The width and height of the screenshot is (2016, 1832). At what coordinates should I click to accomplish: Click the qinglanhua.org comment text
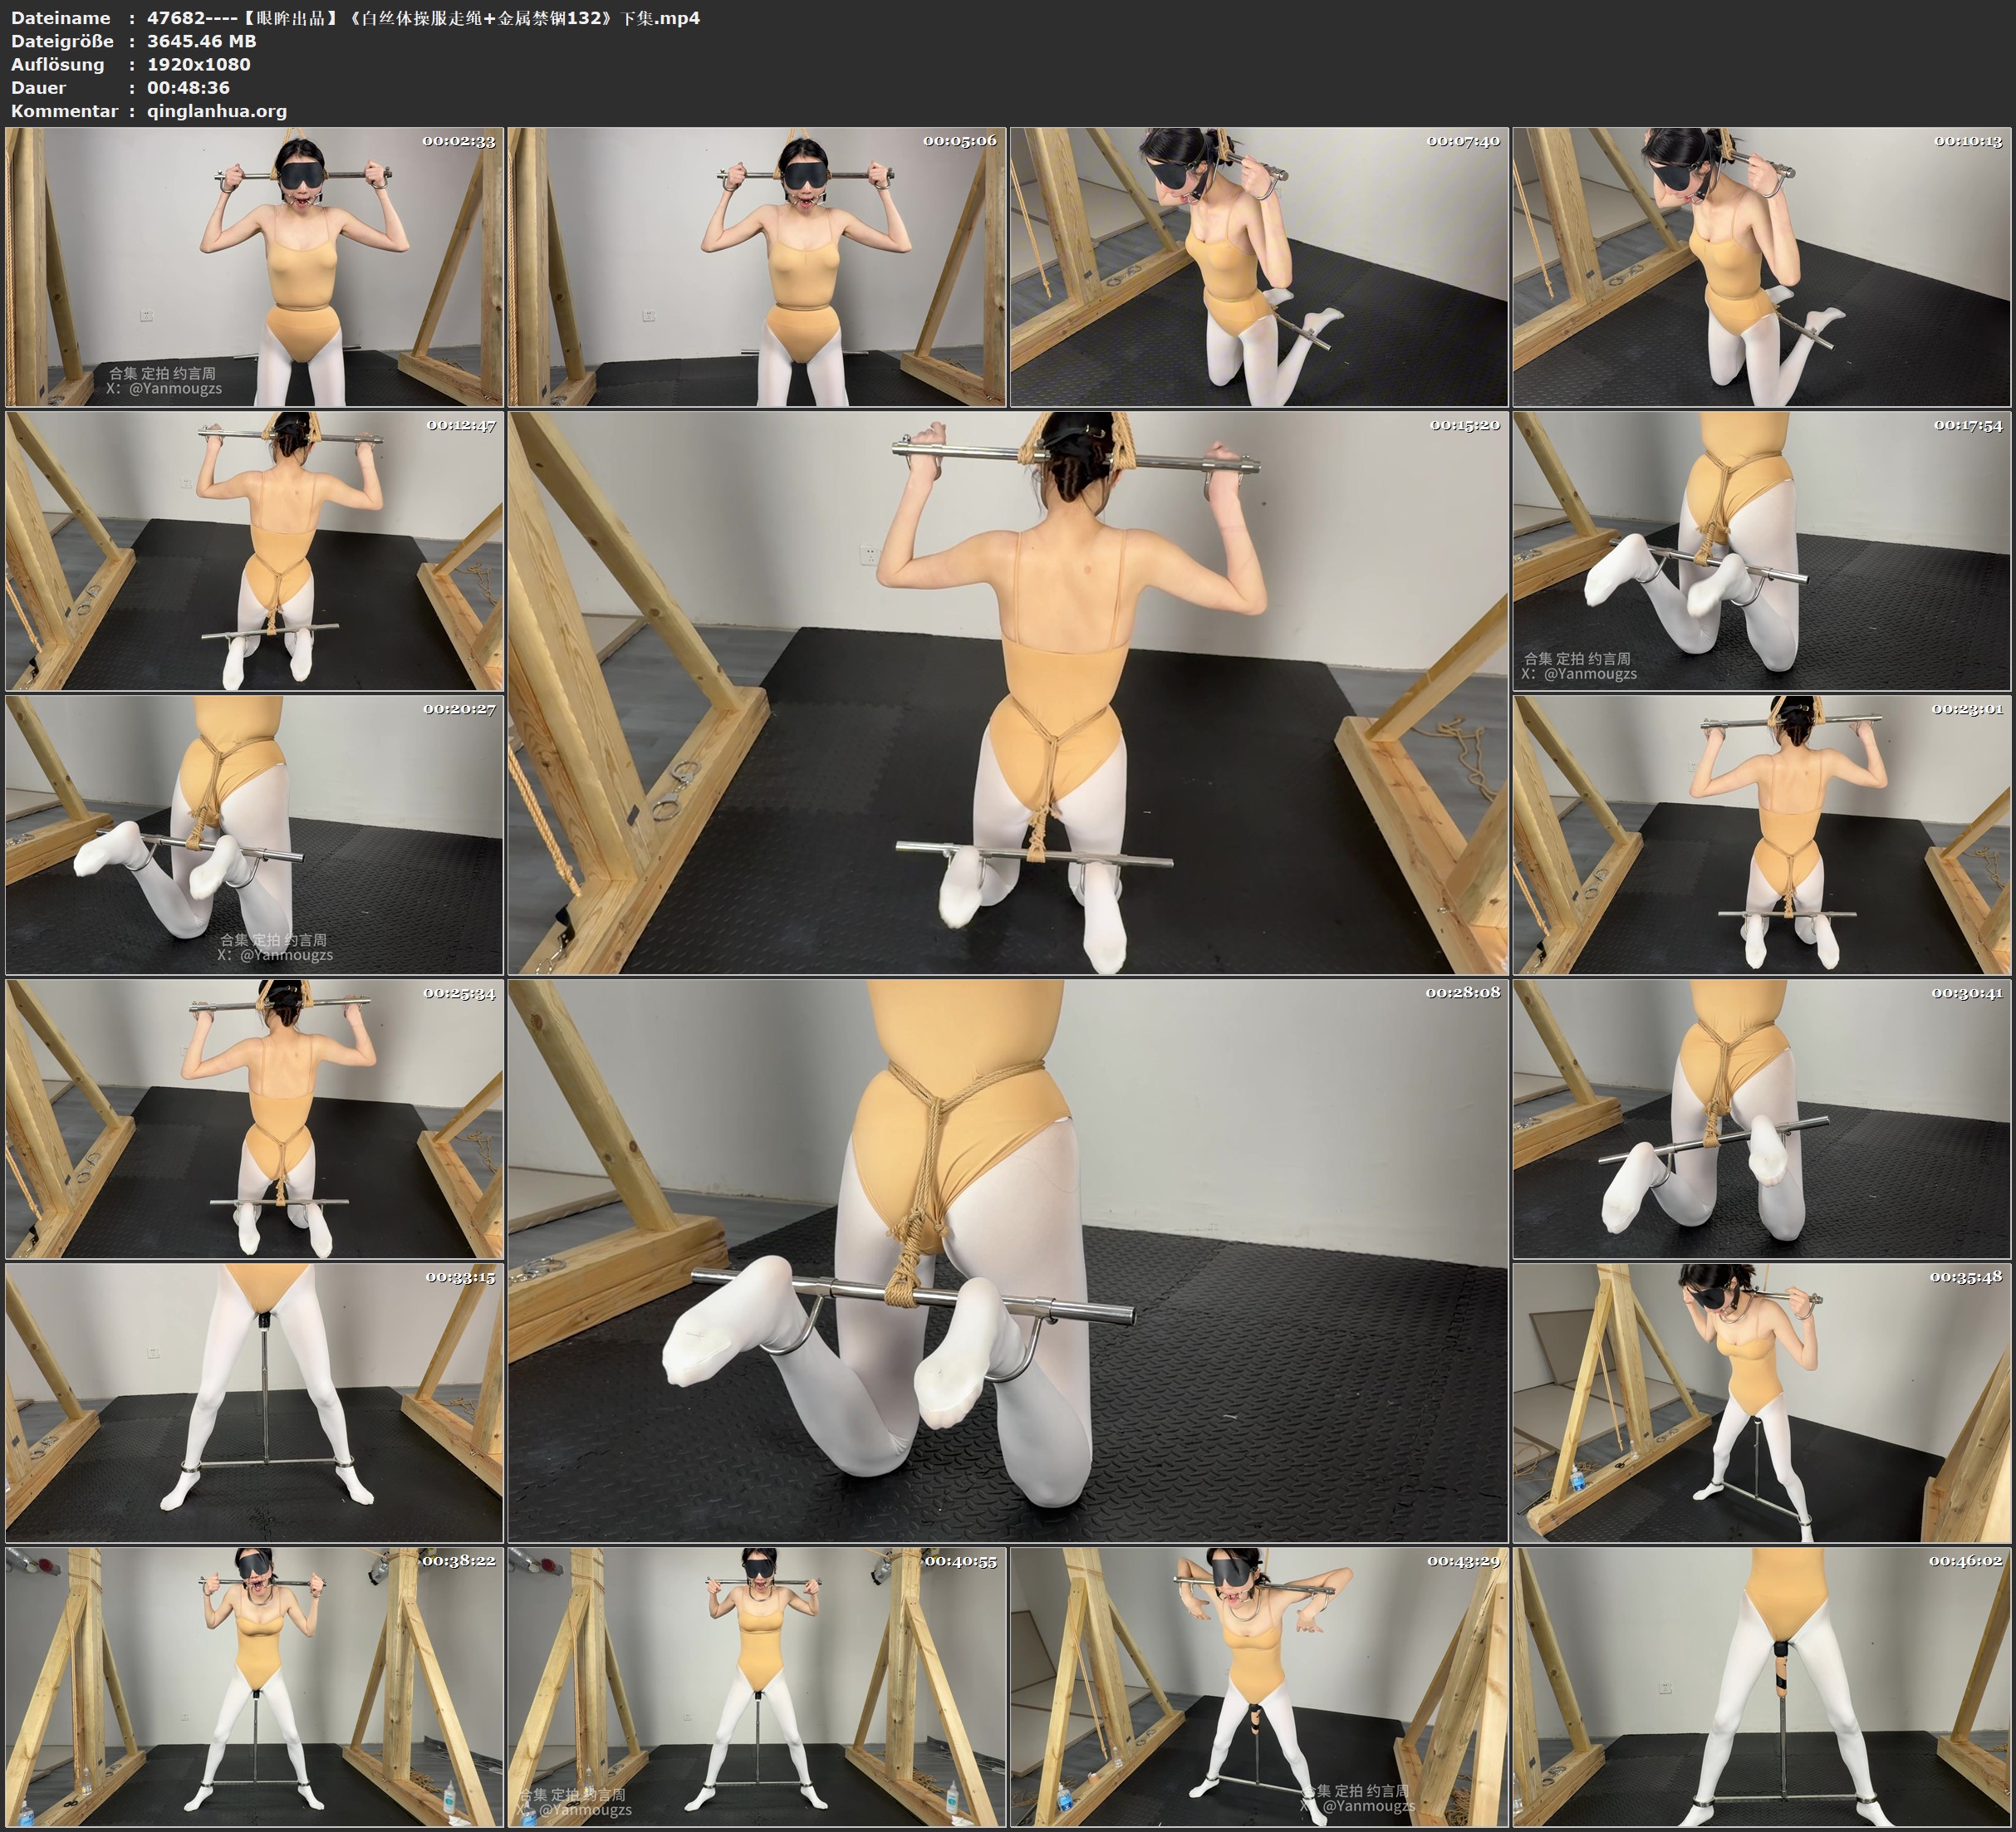(x=217, y=111)
